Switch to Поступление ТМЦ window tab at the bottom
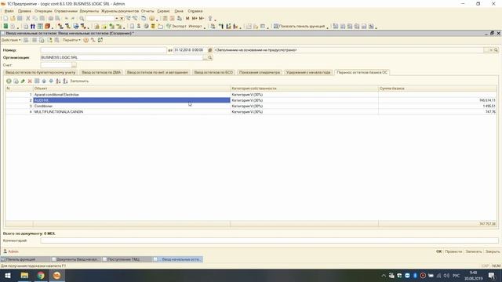The image size is (502, 282). [x=127, y=259]
